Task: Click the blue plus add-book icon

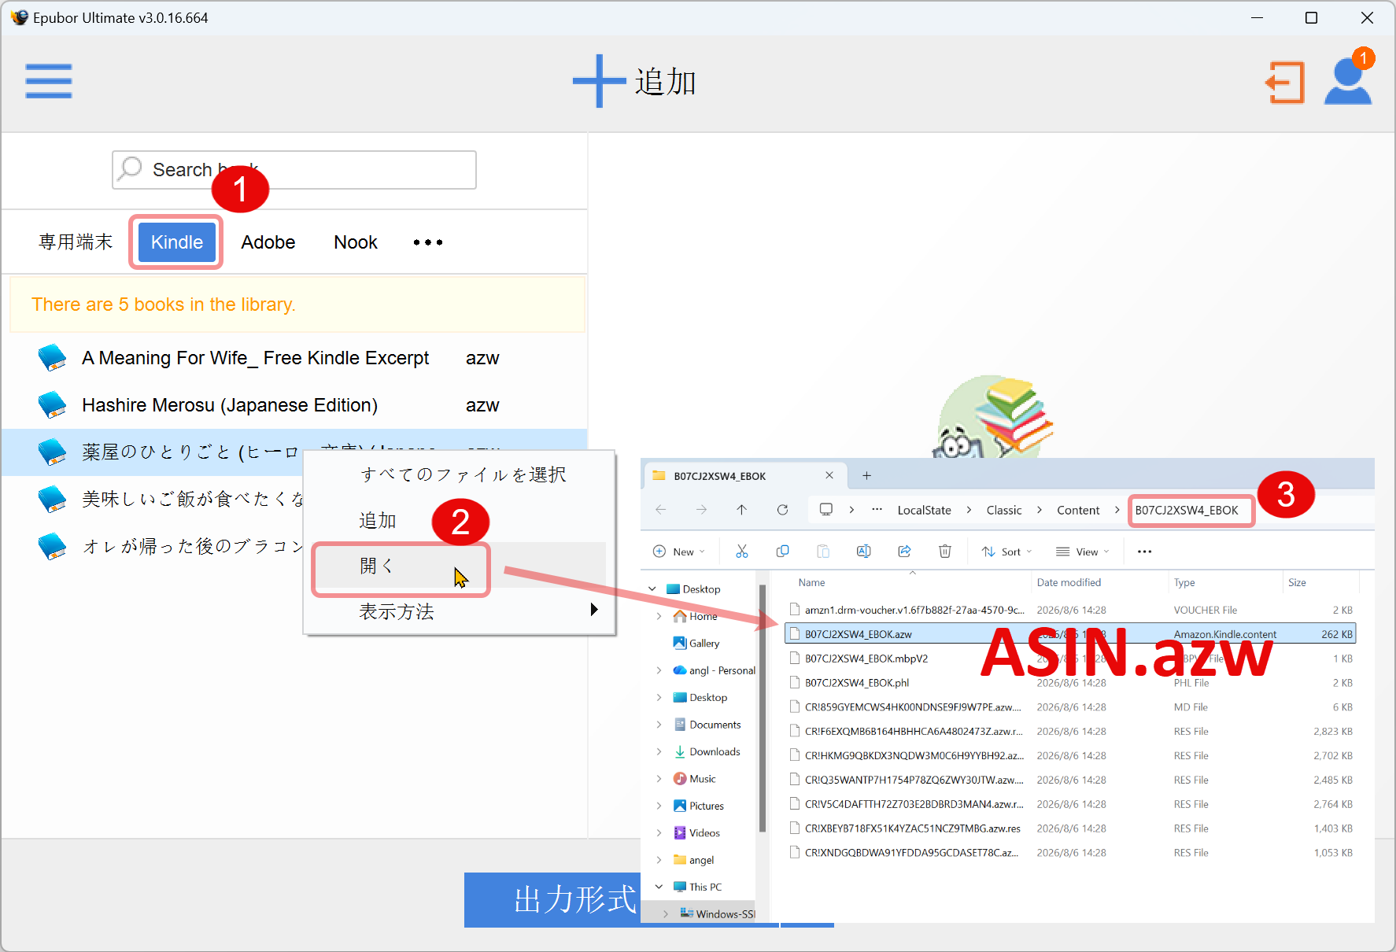Action: 600,81
